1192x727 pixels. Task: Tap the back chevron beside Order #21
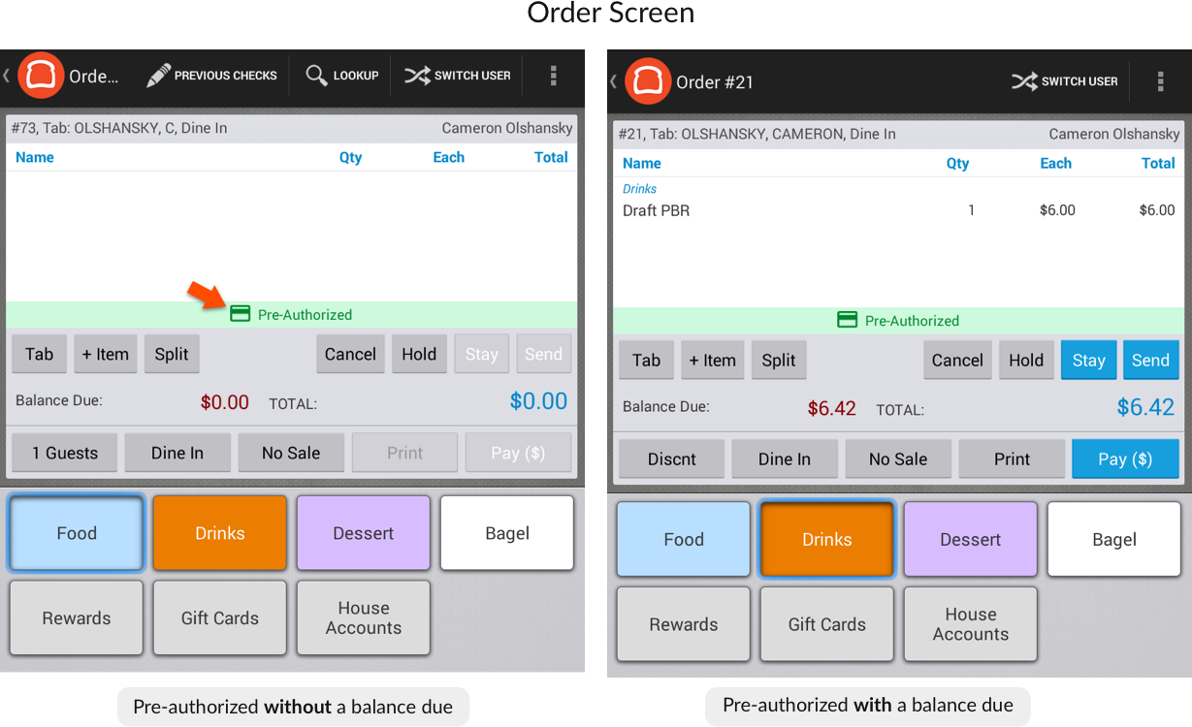pos(613,81)
